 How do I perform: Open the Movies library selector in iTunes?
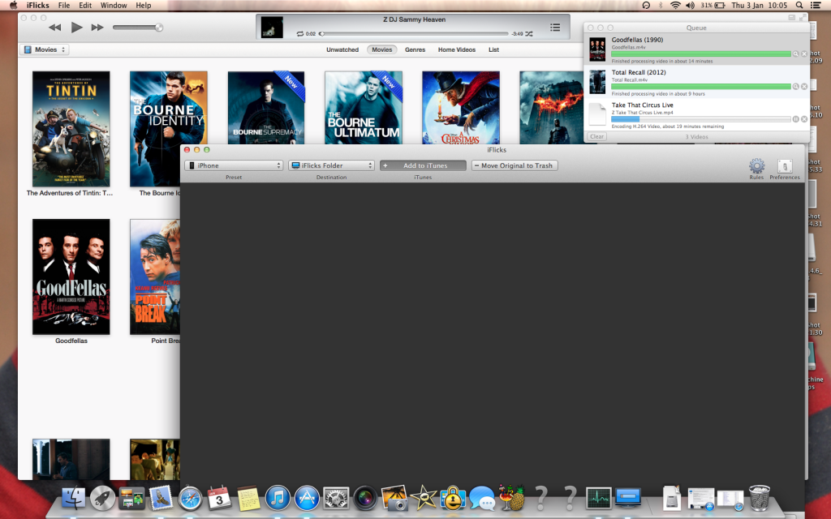(45, 49)
